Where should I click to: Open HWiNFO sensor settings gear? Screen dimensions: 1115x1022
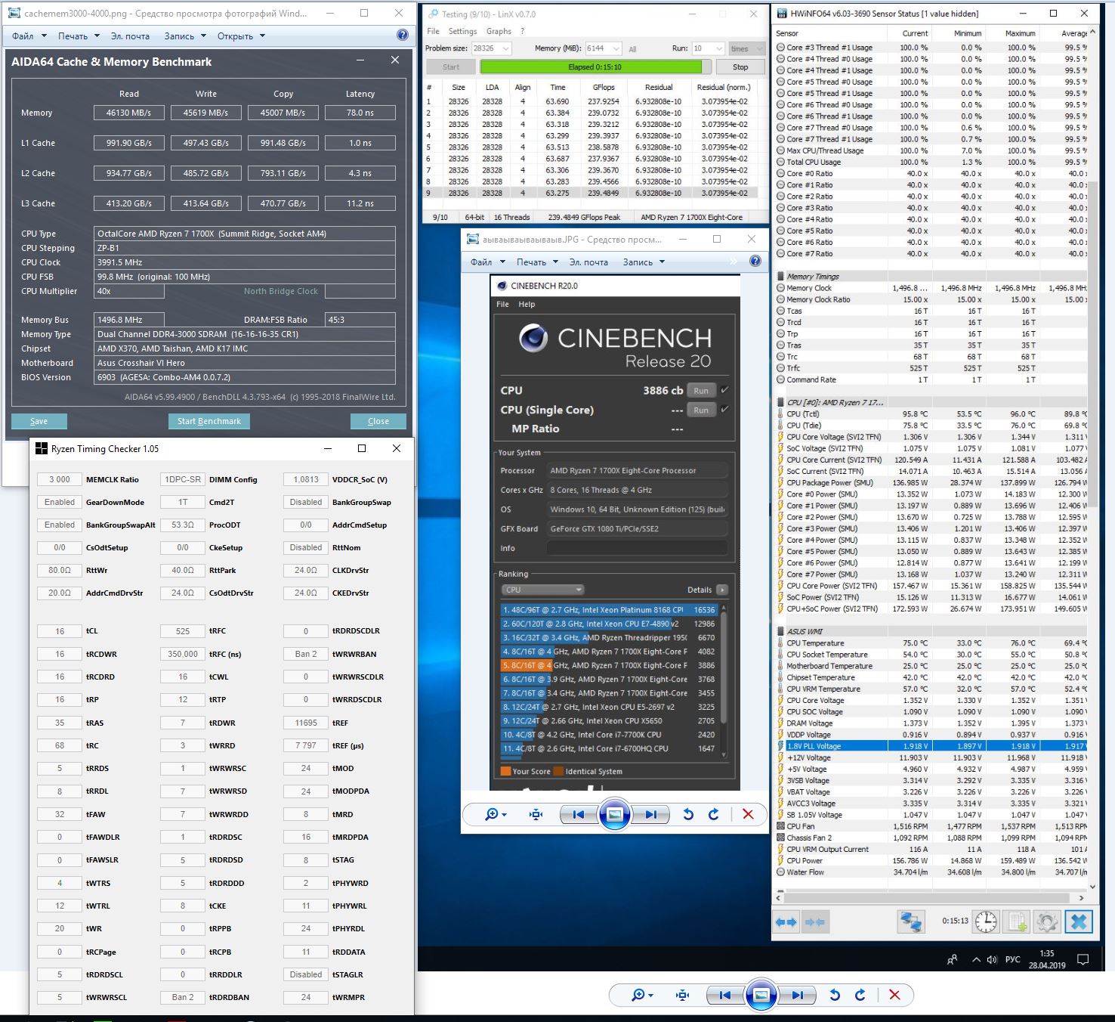(1047, 921)
